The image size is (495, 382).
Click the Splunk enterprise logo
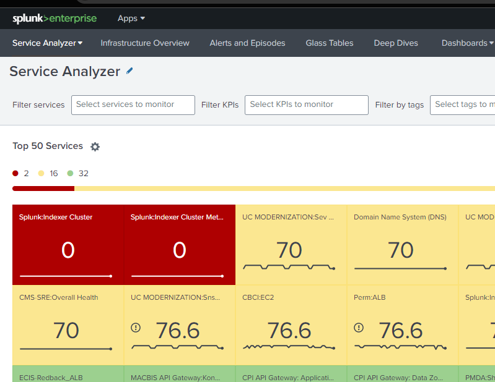click(55, 19)
